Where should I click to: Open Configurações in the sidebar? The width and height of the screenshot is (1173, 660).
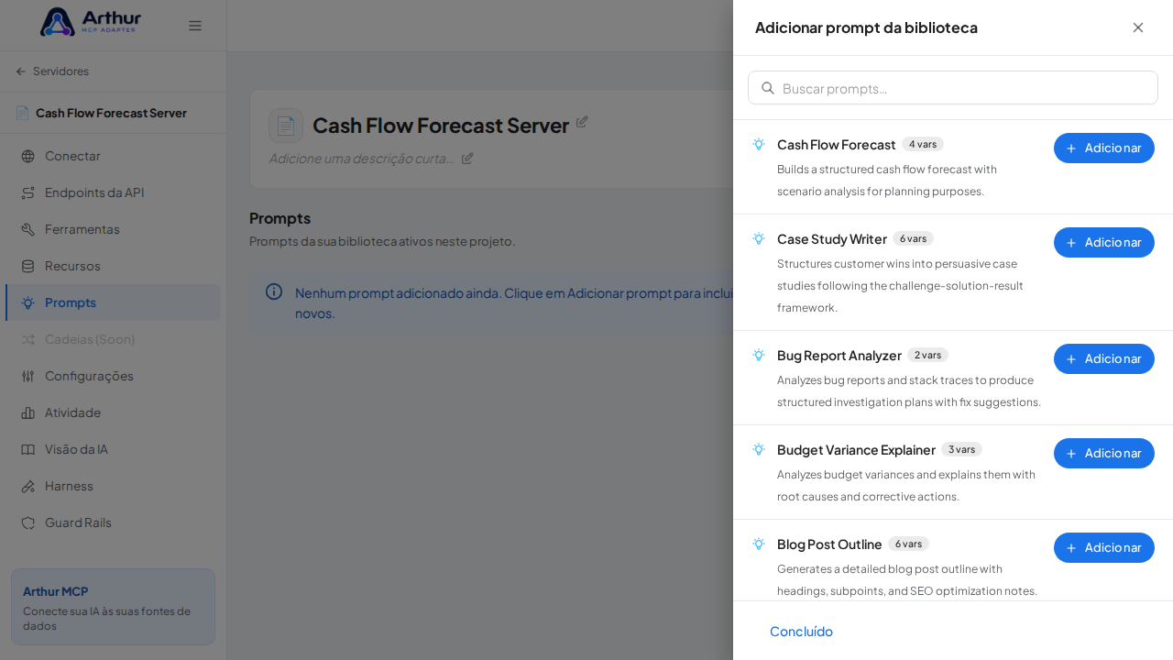pos(113,376)
